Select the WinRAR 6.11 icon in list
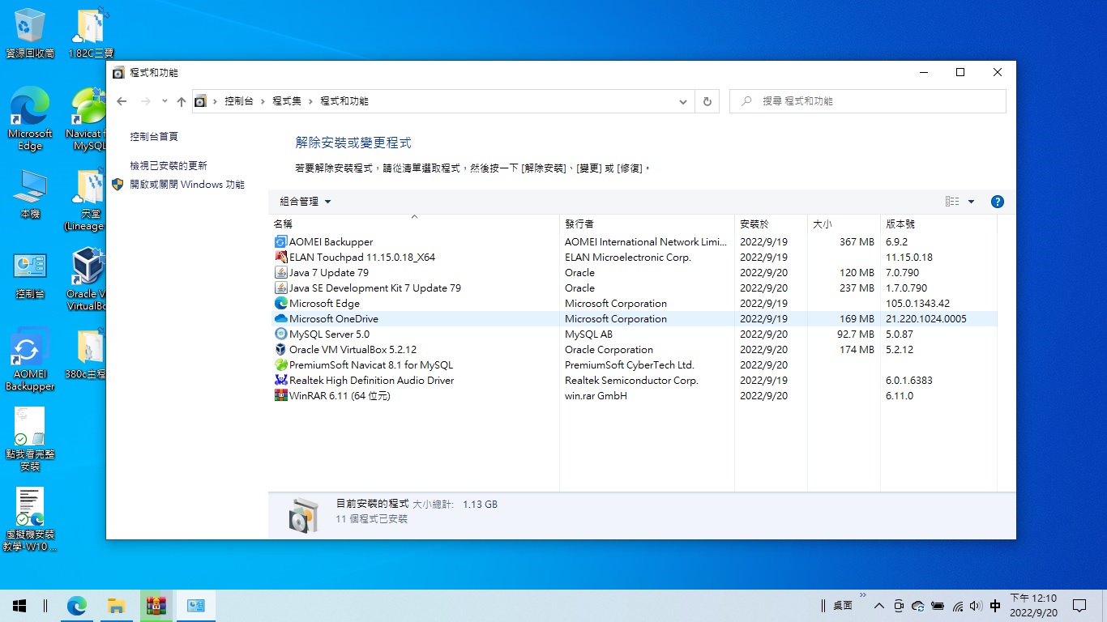 point(281,395)
